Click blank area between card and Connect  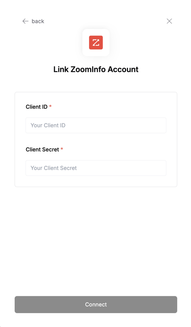coord(96,240)
